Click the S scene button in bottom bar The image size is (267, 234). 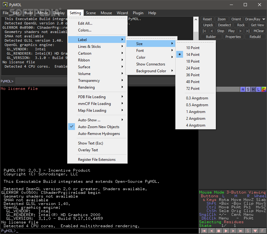[248, 231]
